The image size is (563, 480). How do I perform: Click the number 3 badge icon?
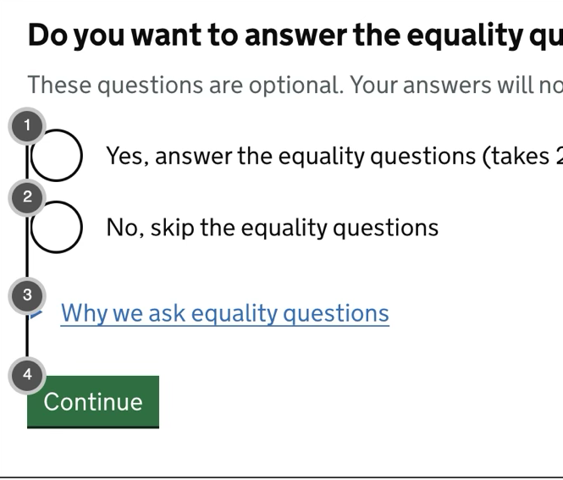(x=27, y=295)
